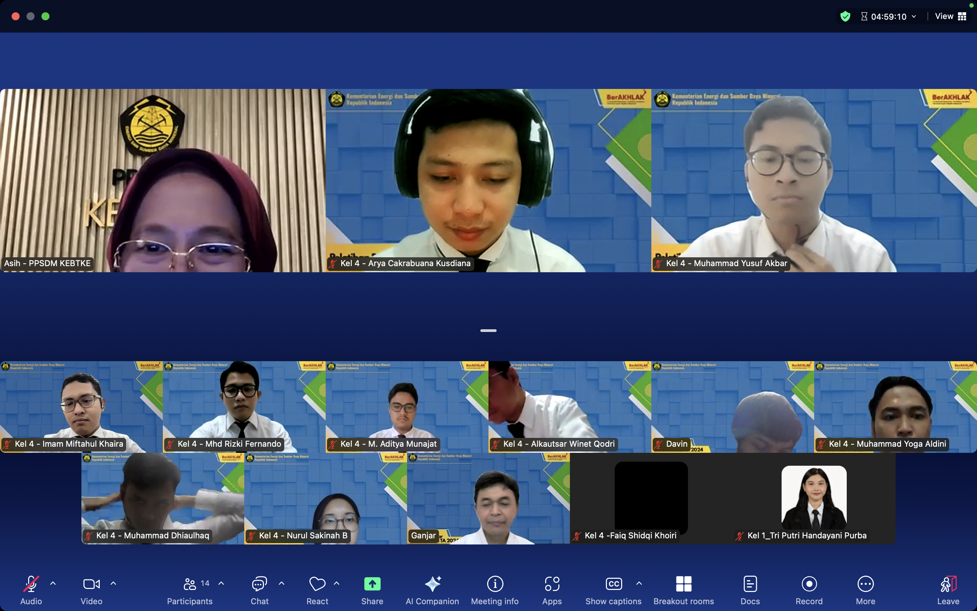Toggle Show captions CC button
This screenshot has height=611, width=977.
(x=613, y=584)
